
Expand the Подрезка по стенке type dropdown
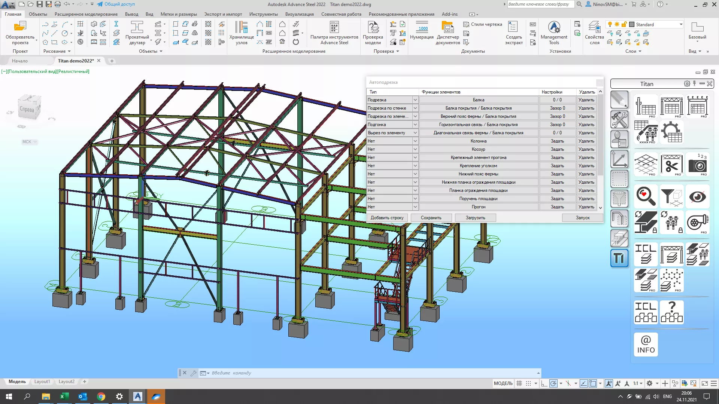415,108
